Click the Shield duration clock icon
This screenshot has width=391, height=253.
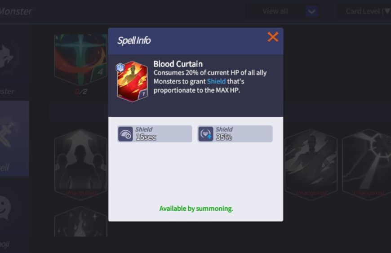tap(125, 134)
